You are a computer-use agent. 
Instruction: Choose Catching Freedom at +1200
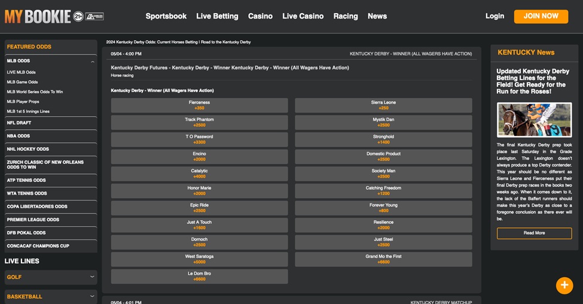click(383, 191)
